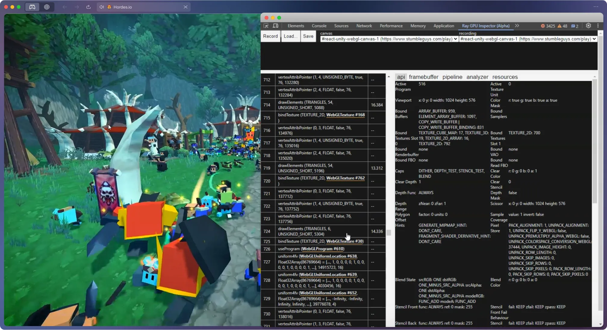Click the warnings count badge 48

coord(562,26)
